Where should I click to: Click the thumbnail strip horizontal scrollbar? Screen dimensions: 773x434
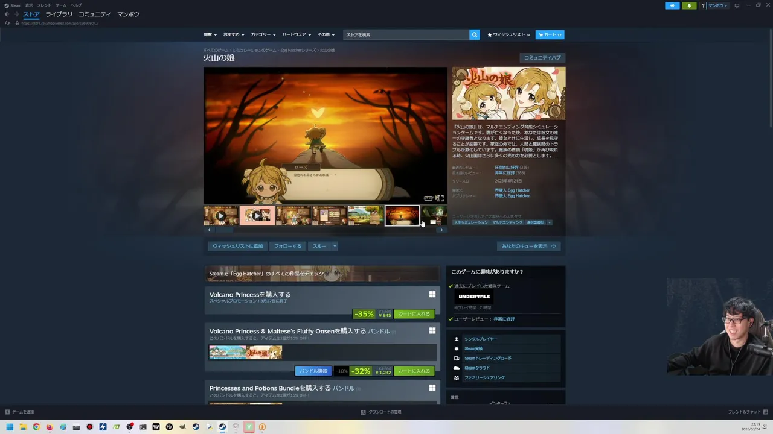(x=325, y=230)
